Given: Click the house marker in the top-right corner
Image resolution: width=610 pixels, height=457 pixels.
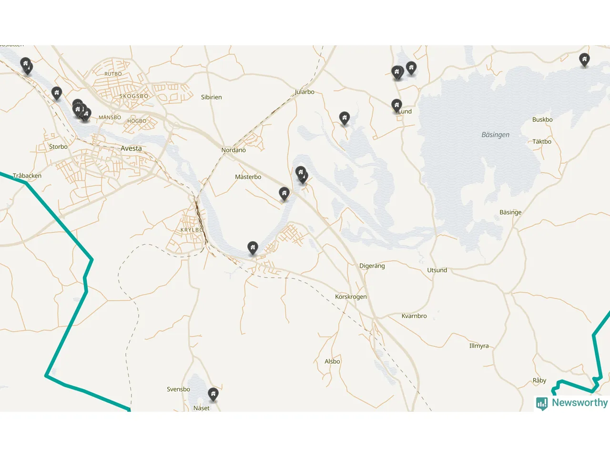Looking at the screenshot, I should [584, 60].
